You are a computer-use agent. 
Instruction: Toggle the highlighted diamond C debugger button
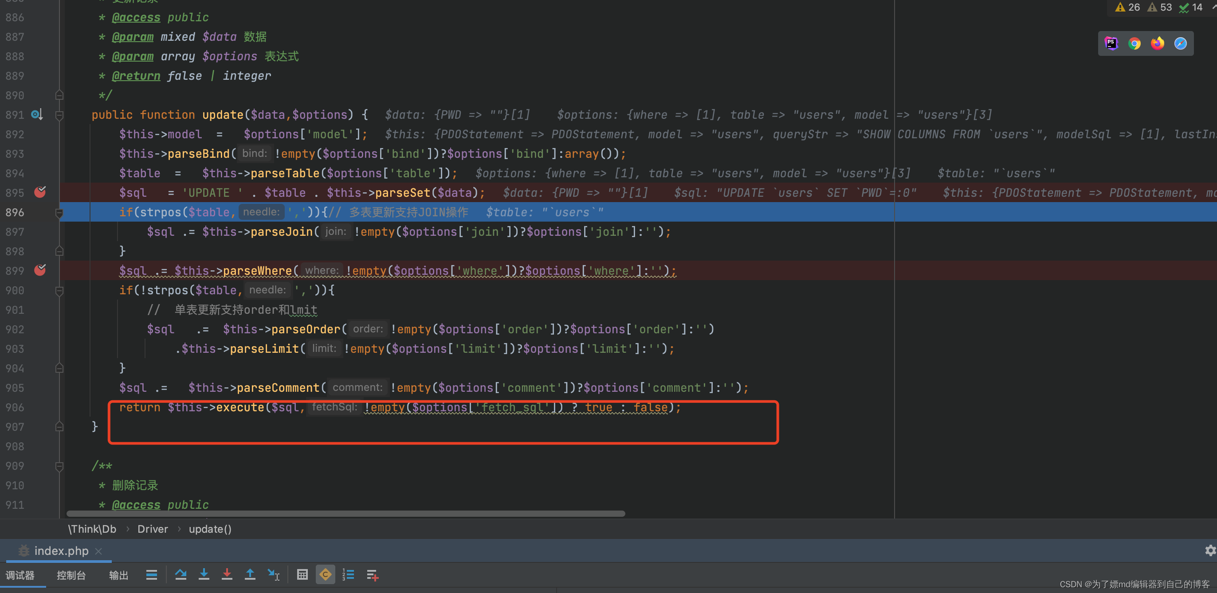point(326,574)
